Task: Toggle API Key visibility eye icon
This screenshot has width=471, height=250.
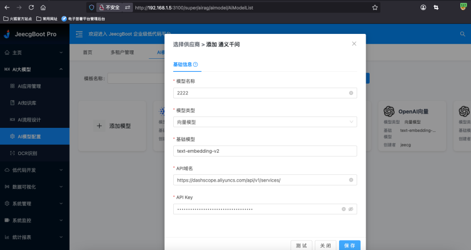Action: click(x=351, y=209)
